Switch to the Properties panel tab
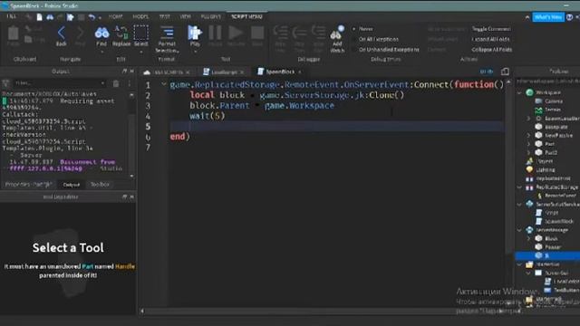This screenshot has width=580, height=326. tap(28, 184)
